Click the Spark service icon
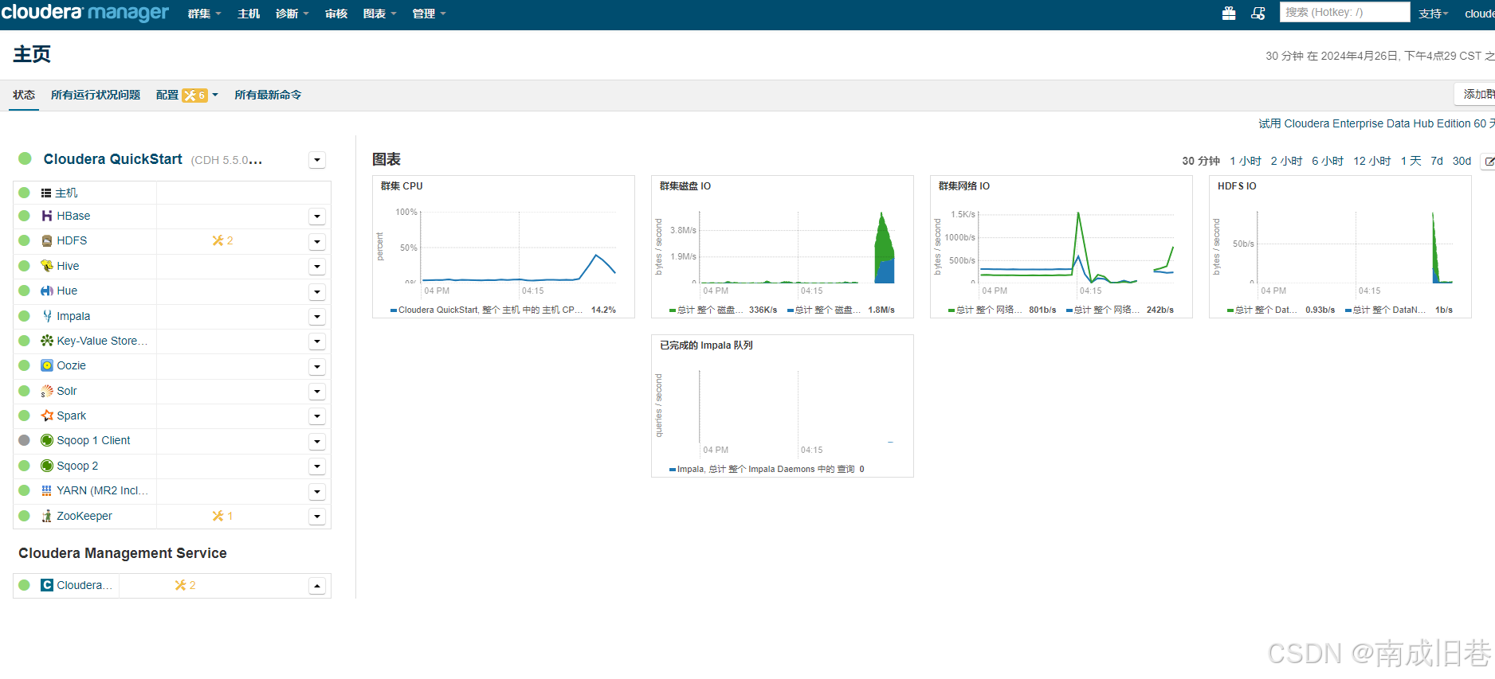 tap(47, 416)
